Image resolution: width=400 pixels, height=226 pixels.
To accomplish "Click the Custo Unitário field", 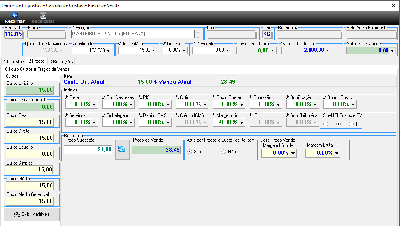I will tap(30, 90).
